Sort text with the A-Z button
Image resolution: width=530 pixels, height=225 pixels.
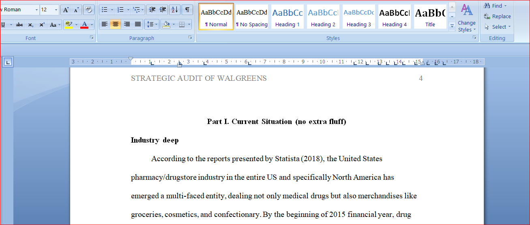coord(175,10)
